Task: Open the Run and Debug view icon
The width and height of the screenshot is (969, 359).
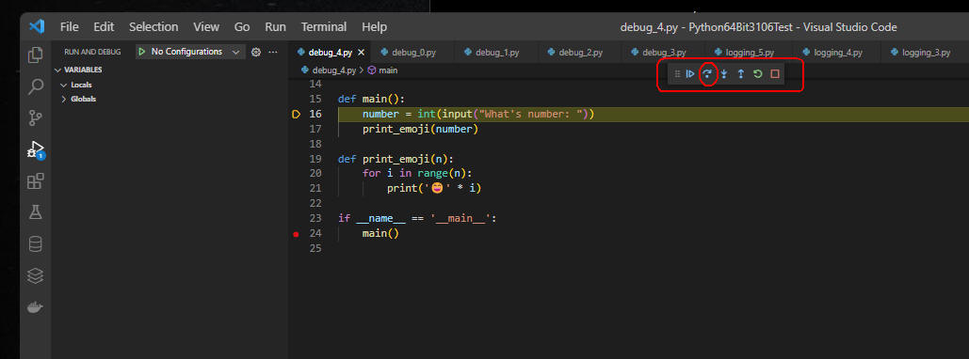Action: click(x=36, y=149)
